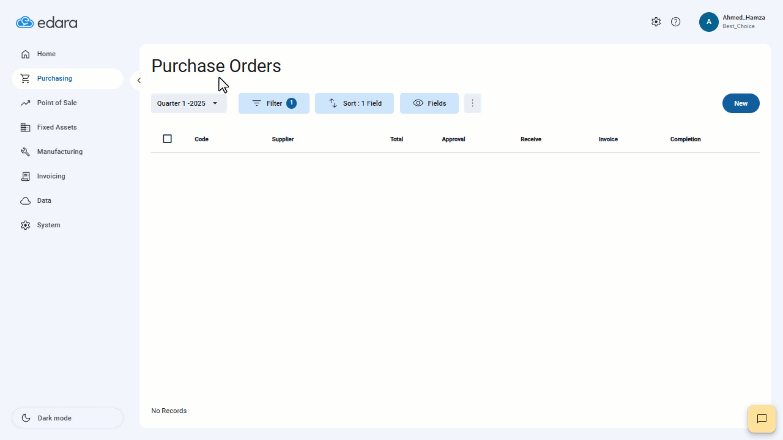The height and width of the screenshot is (440, 783).
Task: Open the chat widget button
Action: point(762,419)
